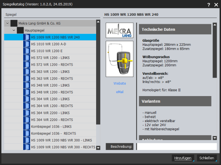Click the mirror icon beside HS 1009 WR 1200 NBS WR 240

[x=27, y=37]
